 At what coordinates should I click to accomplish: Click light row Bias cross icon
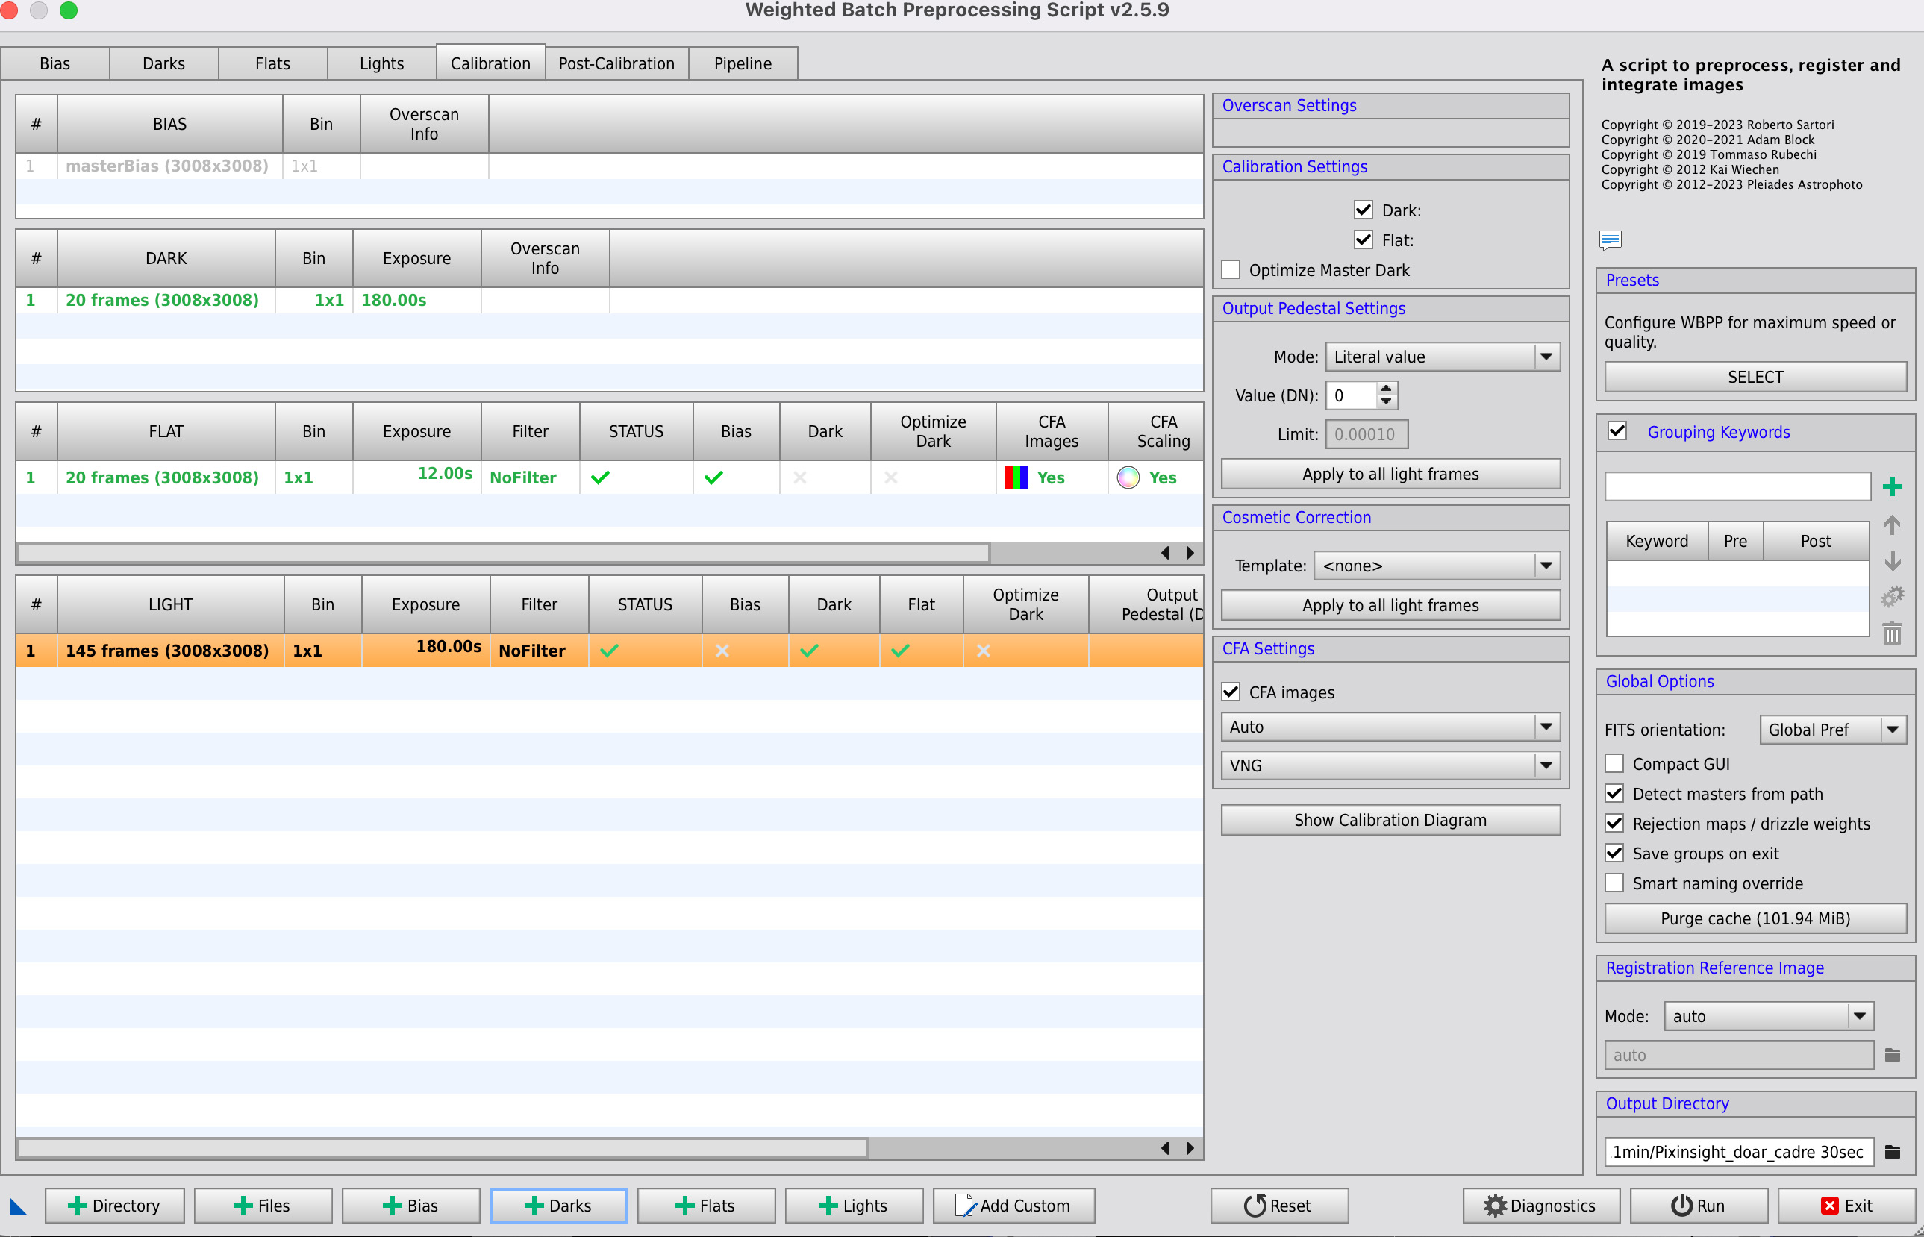[722, 651]
